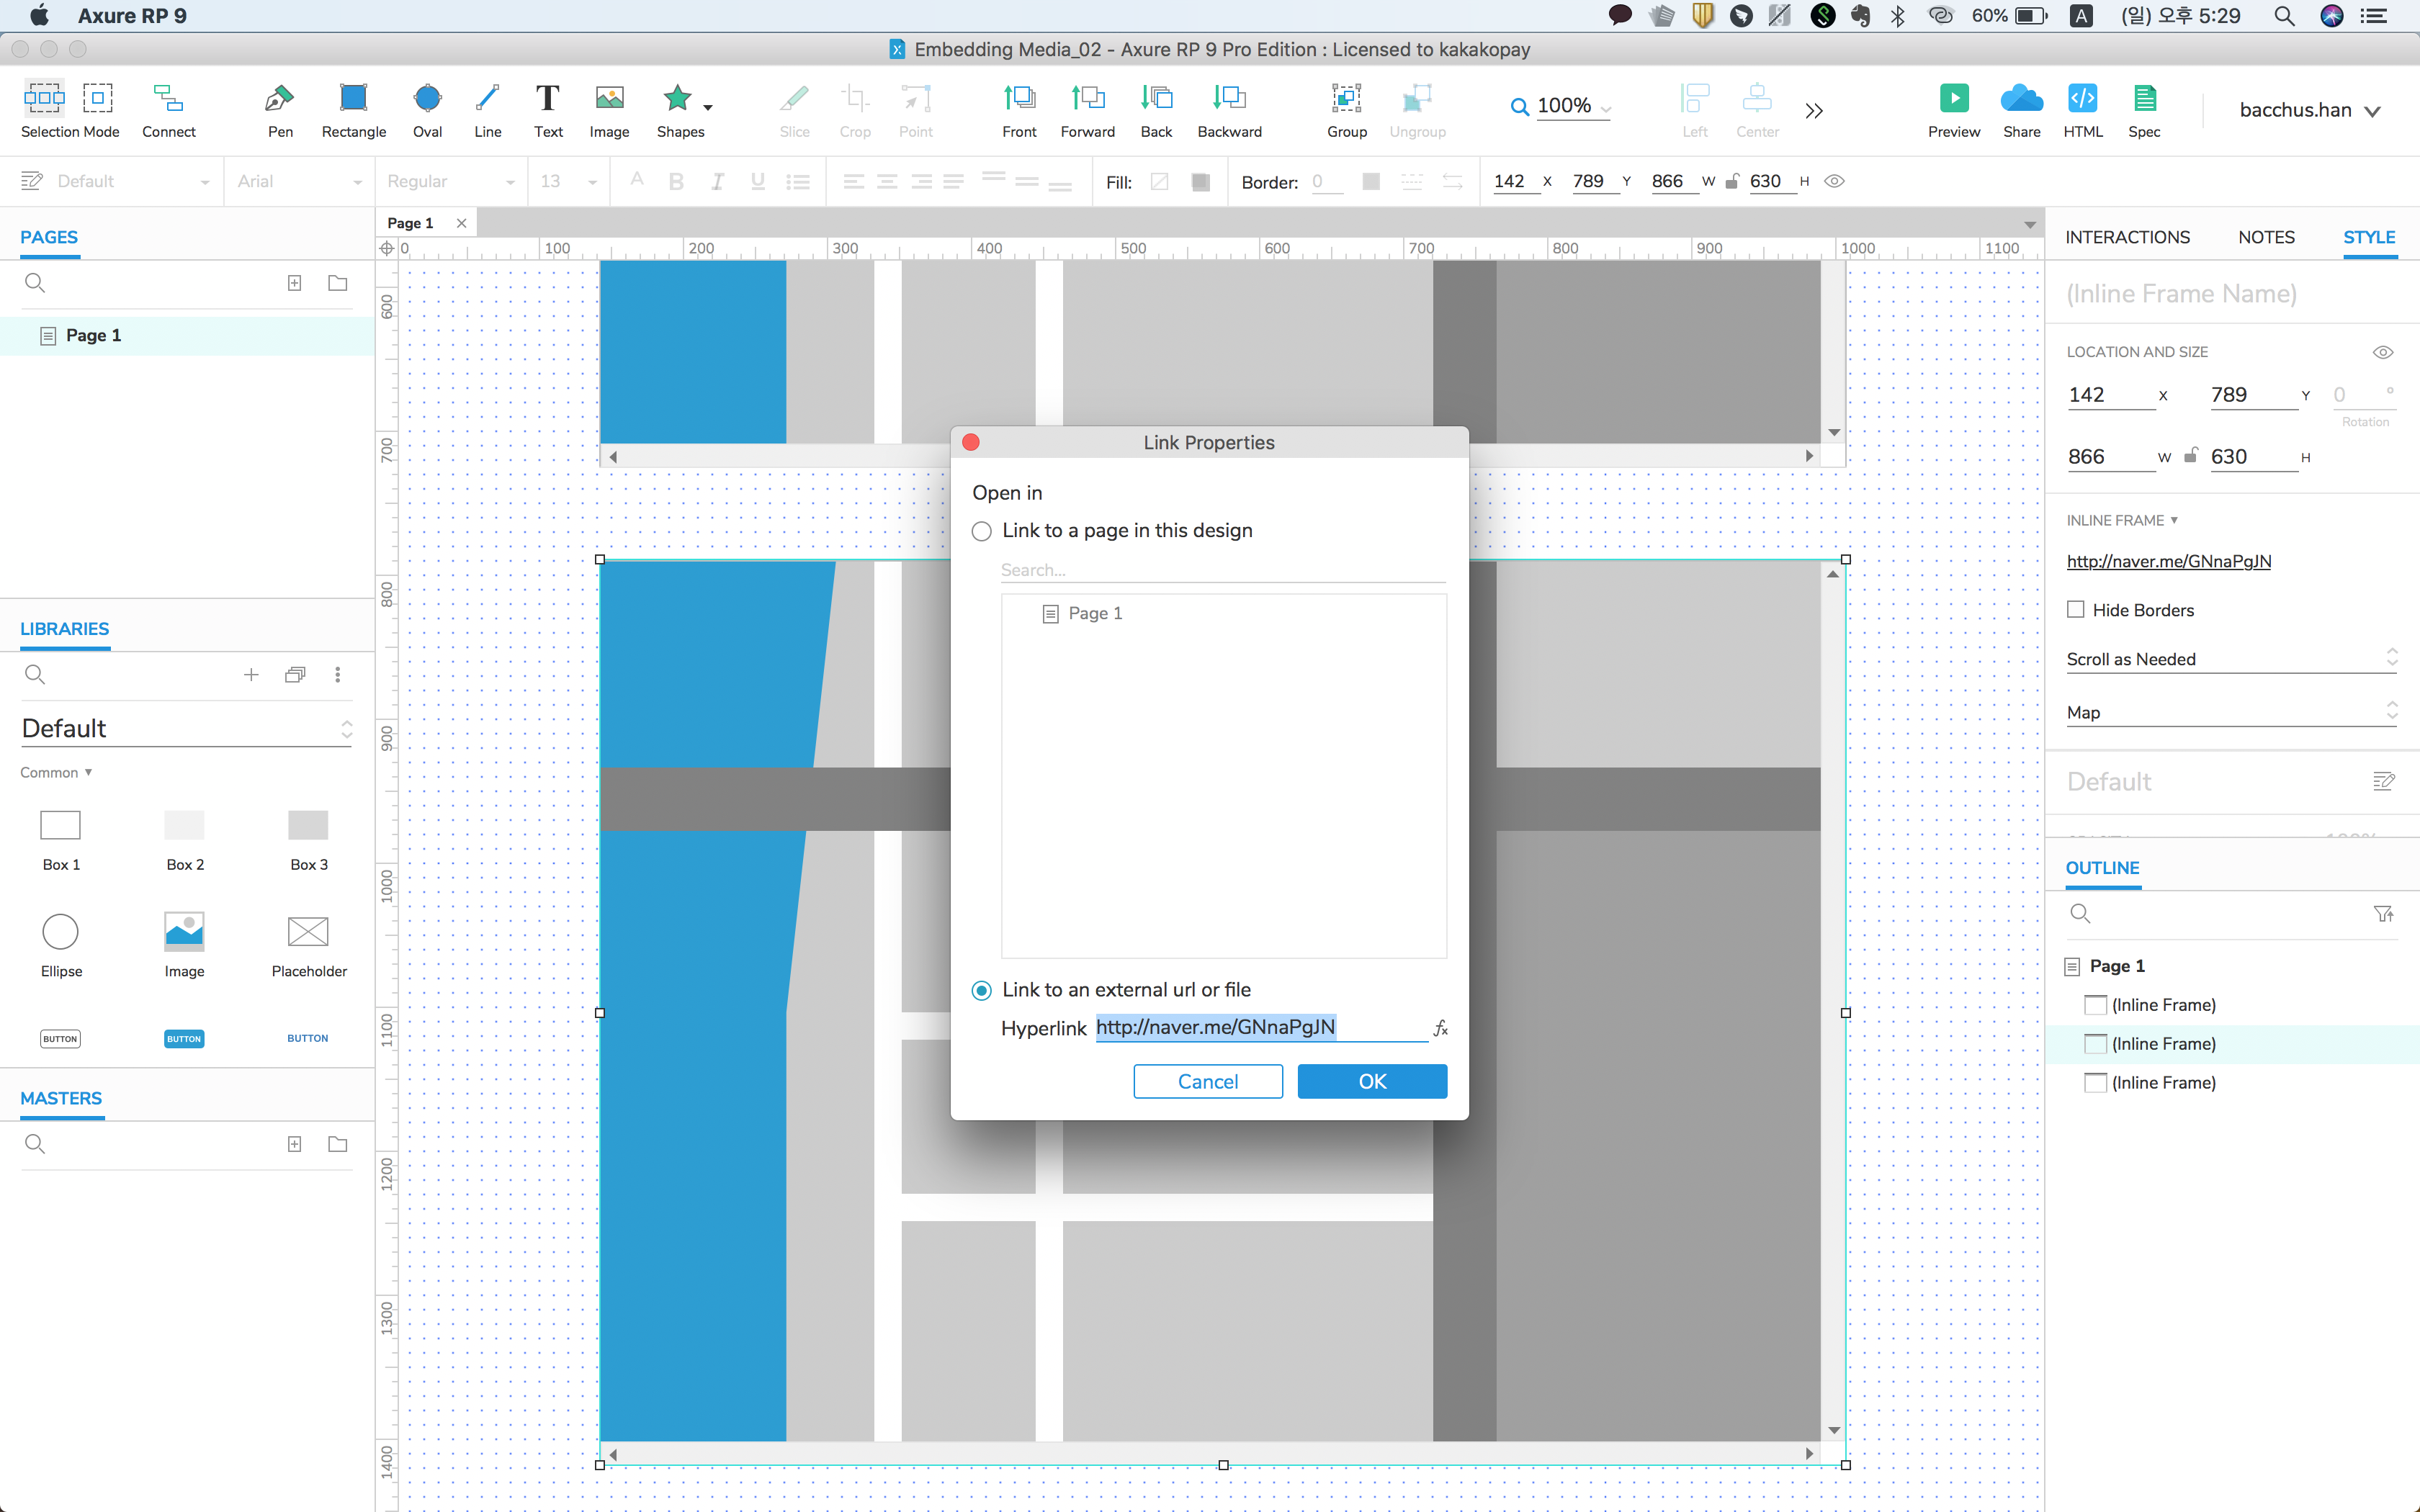
Task: Click the fx icon beside Hyperlink
Action: (x=1440, y=1028)
